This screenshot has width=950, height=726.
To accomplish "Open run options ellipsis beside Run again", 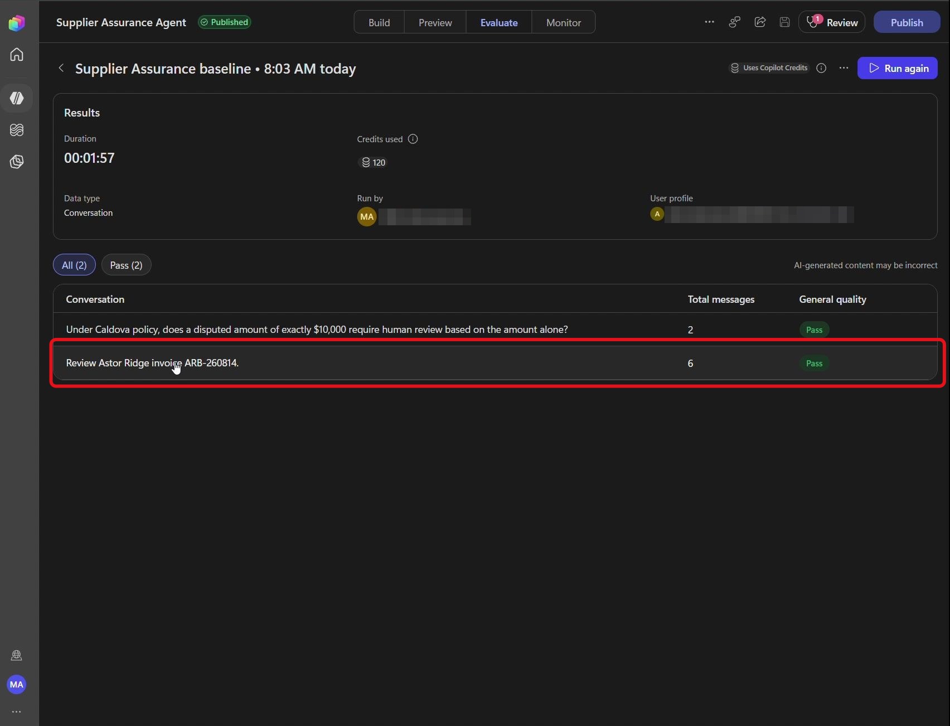I will (x=844, y=68).
